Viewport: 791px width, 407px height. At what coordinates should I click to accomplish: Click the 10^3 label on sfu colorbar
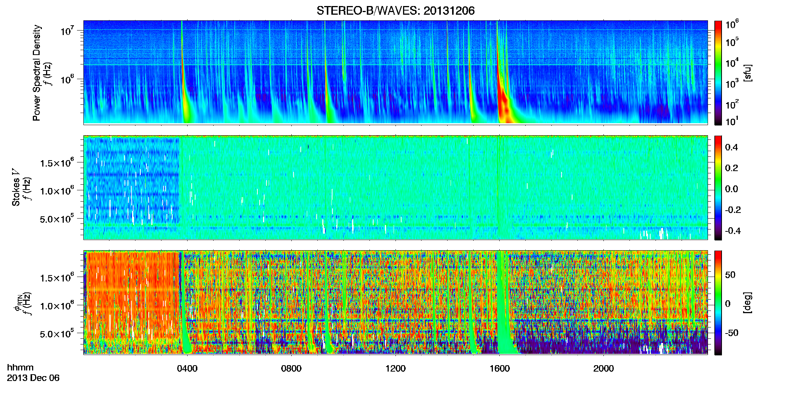(732, 84)
